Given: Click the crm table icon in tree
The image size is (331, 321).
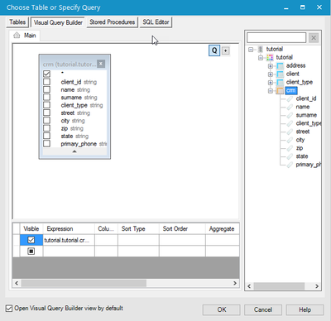Looking at the screenshot, I should pos(280,90).
